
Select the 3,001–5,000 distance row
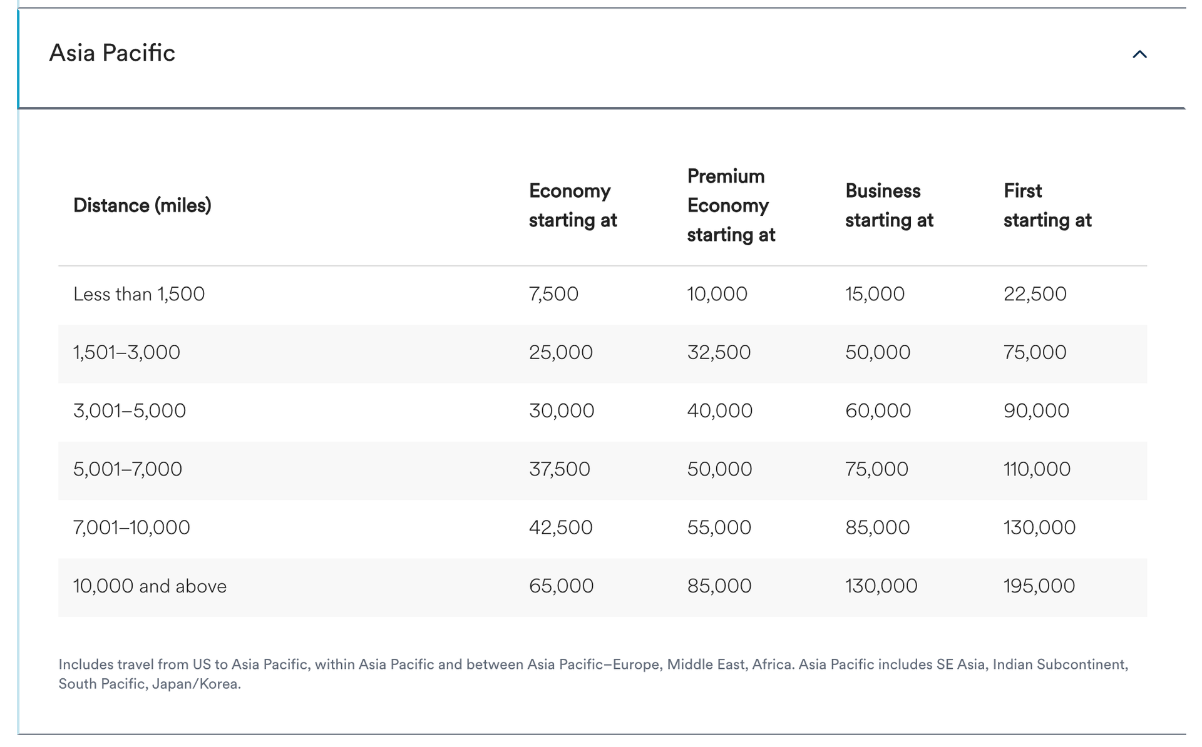(130, 410)
